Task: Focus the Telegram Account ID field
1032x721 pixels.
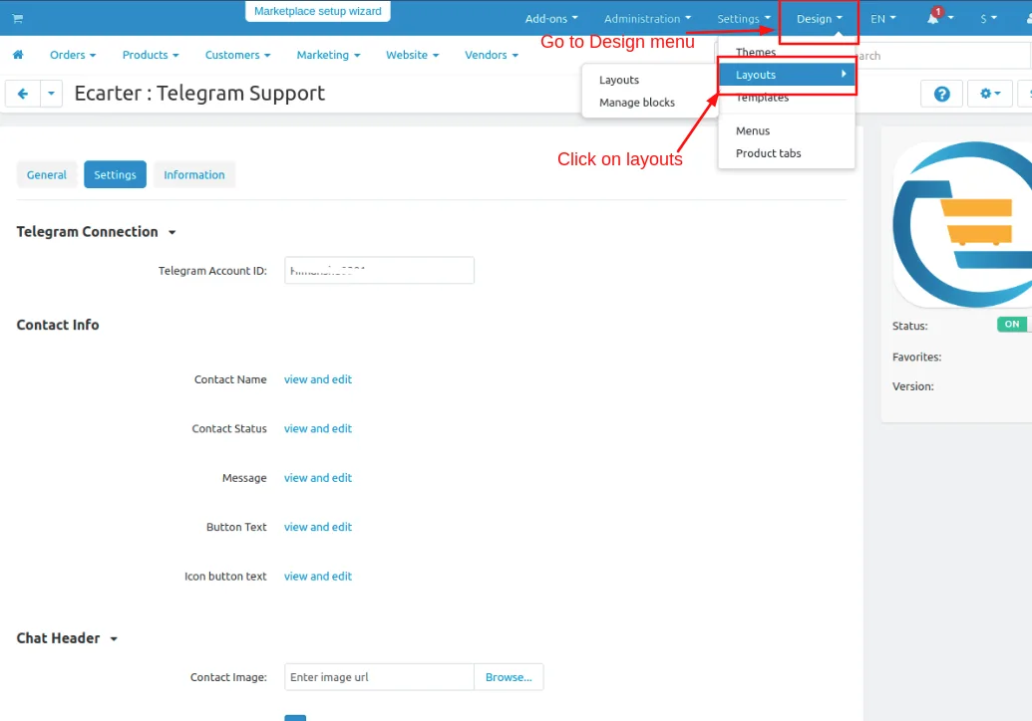Action: tap(379, 270)
